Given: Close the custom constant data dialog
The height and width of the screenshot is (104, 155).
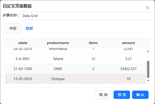Looking at the screenshot, I should coord(148,8).
